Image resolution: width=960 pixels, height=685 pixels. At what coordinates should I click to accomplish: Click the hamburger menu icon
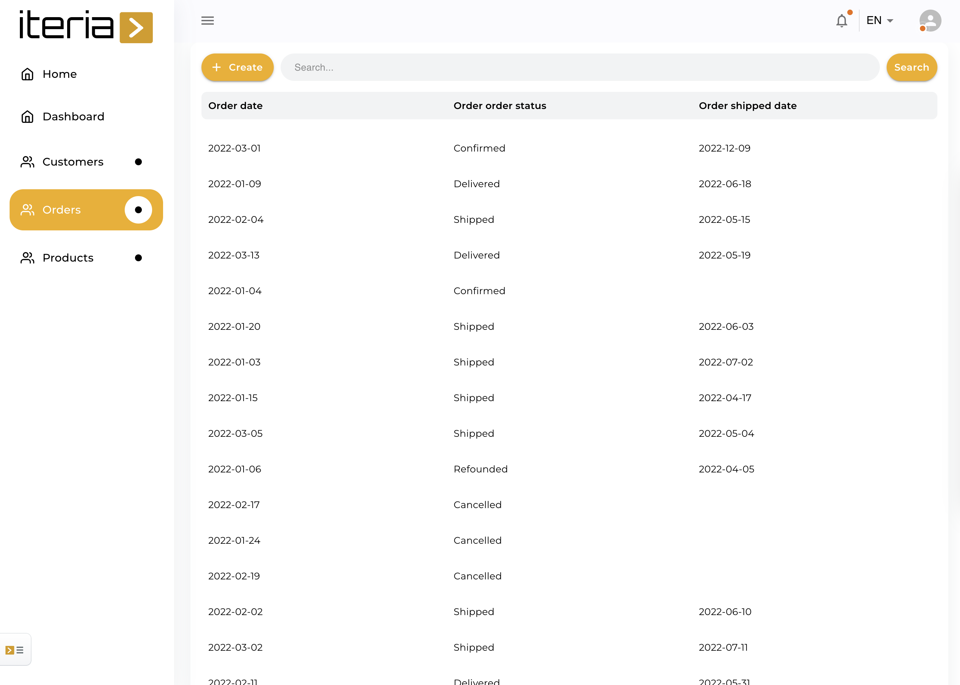207,21
